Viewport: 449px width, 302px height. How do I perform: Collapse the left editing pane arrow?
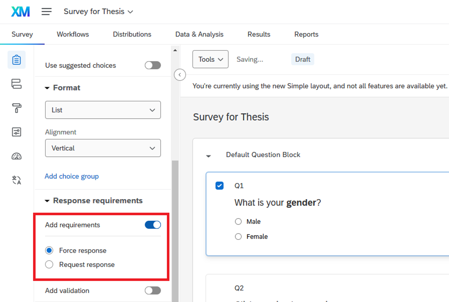[180, 75]
